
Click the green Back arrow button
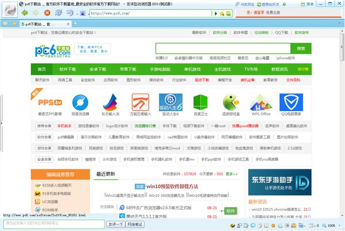coord(25,13)
